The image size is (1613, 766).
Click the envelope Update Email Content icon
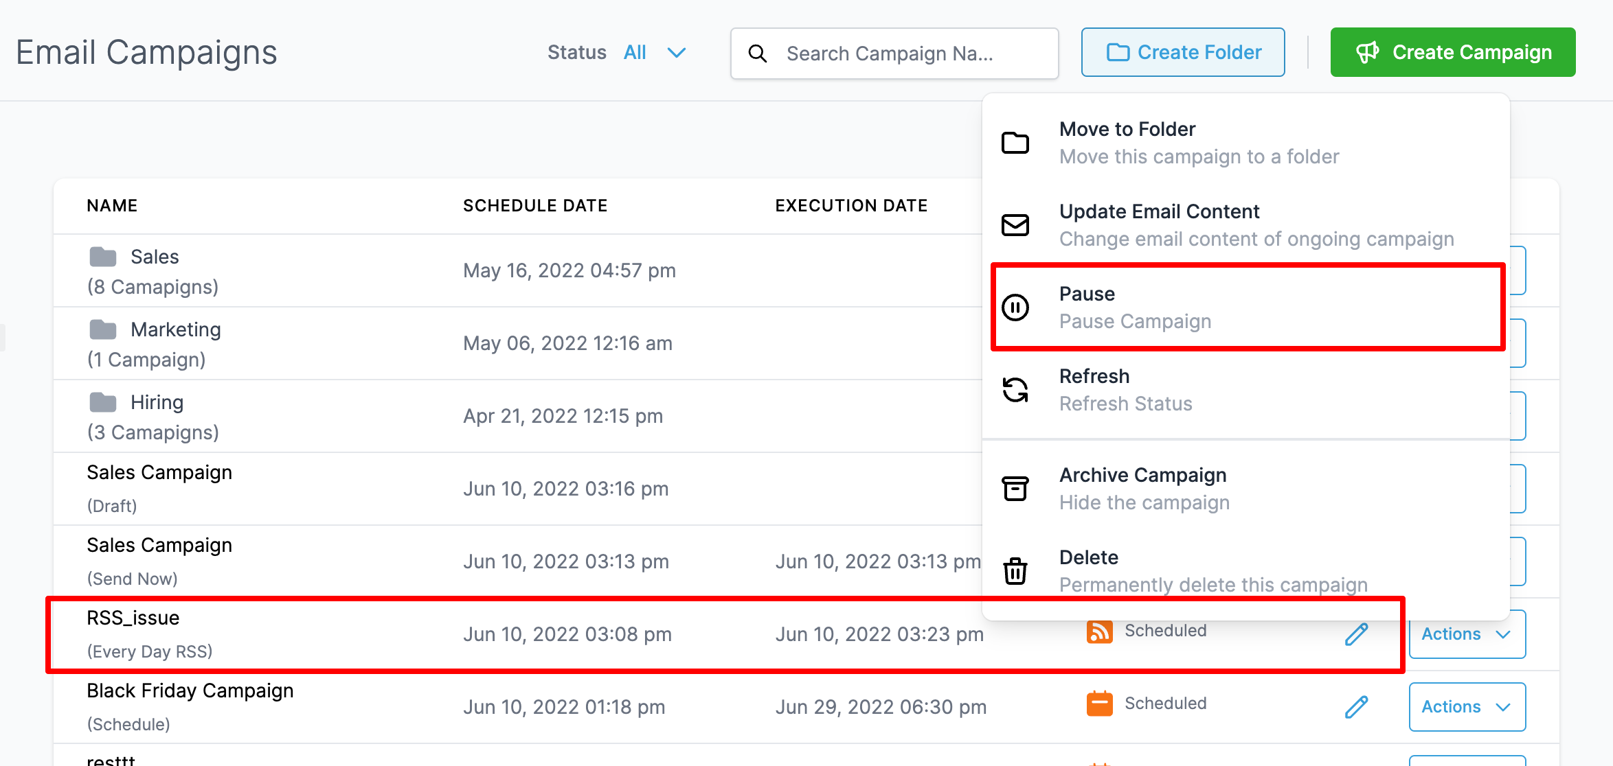tap(1015, 225)
